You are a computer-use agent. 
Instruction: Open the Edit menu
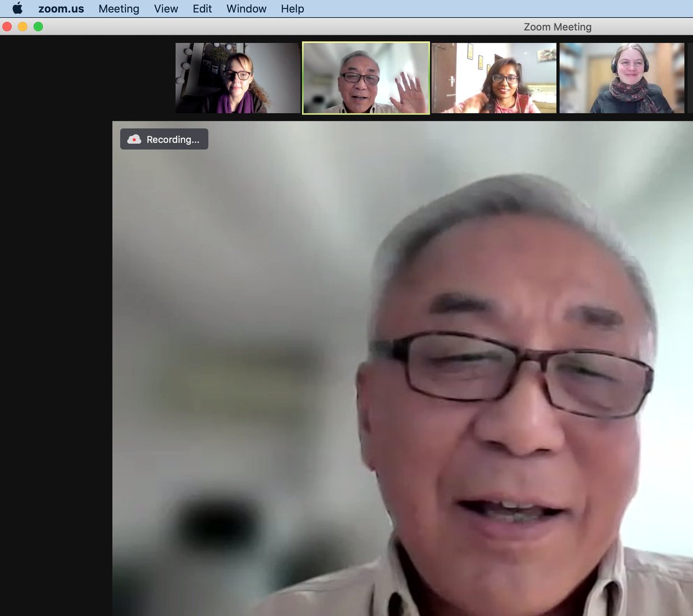[x=202, y=9]
